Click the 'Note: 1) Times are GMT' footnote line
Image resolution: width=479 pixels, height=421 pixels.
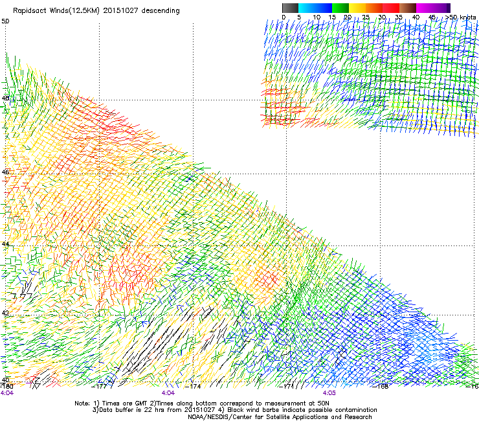point(202,404)
